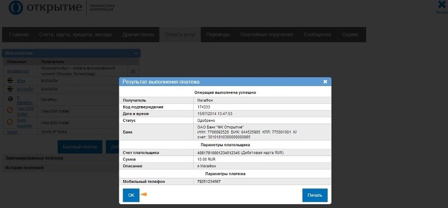This screenshot has height=208, width=448.
Task: Click the Получатель column header
Action: click(53, 62)
